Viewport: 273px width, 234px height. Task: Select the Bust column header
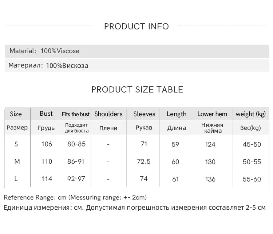[46, 114]
